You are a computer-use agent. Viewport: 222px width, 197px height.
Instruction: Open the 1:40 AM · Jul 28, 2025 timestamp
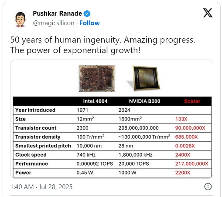[41, 187]
